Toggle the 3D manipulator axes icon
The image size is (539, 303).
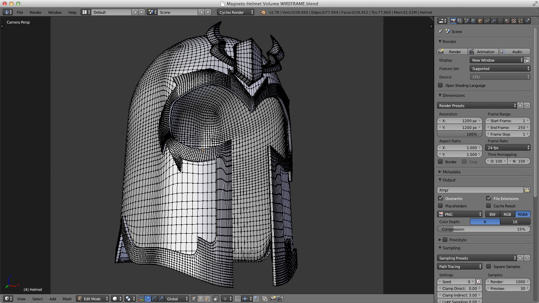click(141, 299)
